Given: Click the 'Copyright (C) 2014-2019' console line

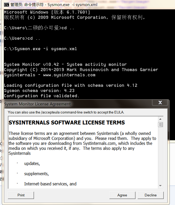Looking at the screenshot, I should pos(81,70).
